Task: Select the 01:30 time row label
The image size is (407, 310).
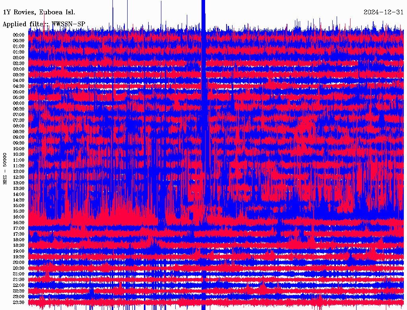Action: pyautogui.click(x=19, y=52)
